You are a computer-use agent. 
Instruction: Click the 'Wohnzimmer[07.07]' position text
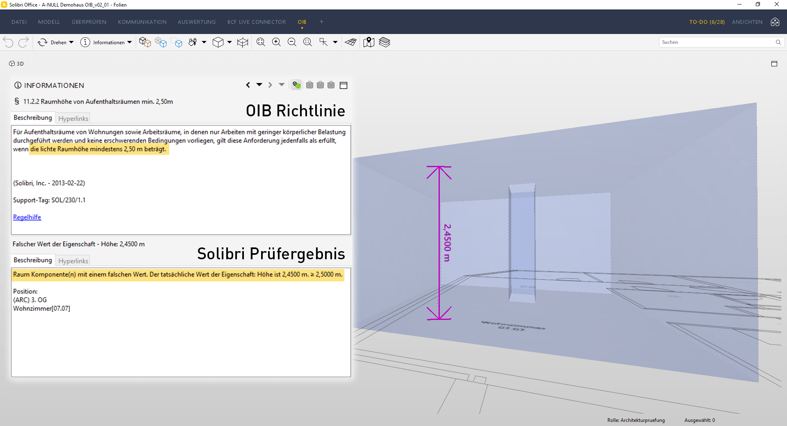pyautogui.click(x=41, y=308)
